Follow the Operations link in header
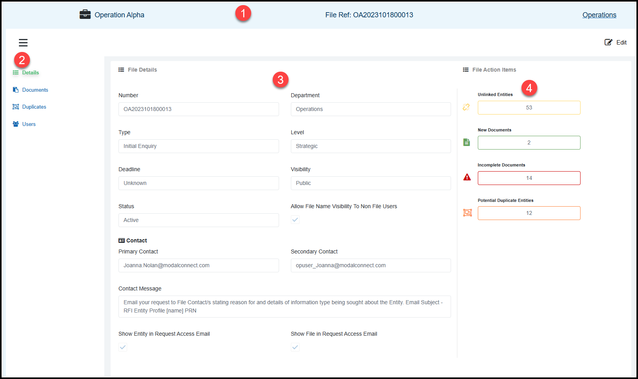638x379 pixels. click(599, 15)
